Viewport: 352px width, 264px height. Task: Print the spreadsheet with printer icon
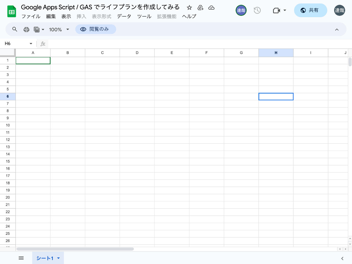[x=26, y=29]
